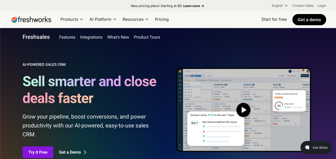
Task: Click the AI-POWERED SALES CRM label
Action: pyautogui.click(x=44, y=64)
